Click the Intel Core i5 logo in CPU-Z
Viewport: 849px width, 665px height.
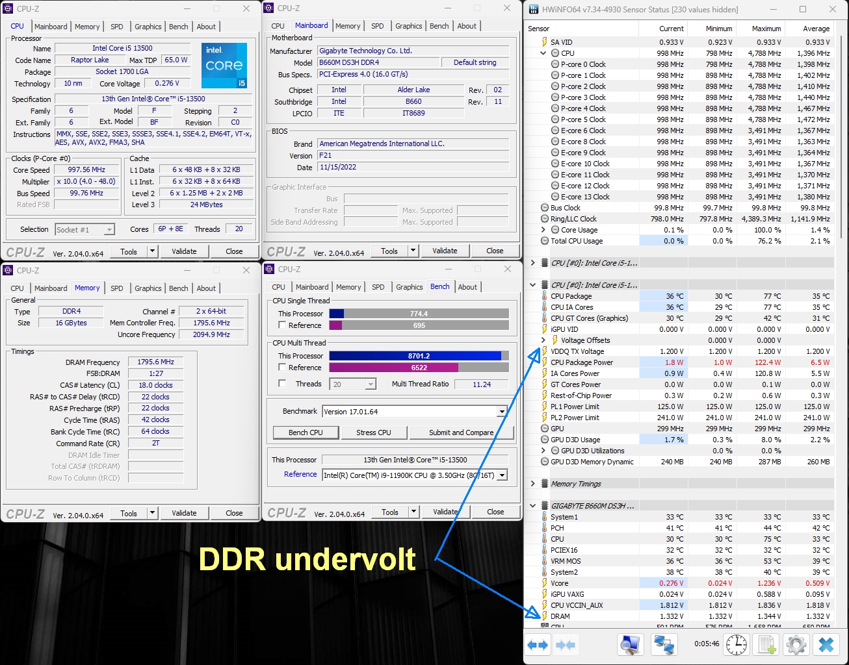point(224,66)
